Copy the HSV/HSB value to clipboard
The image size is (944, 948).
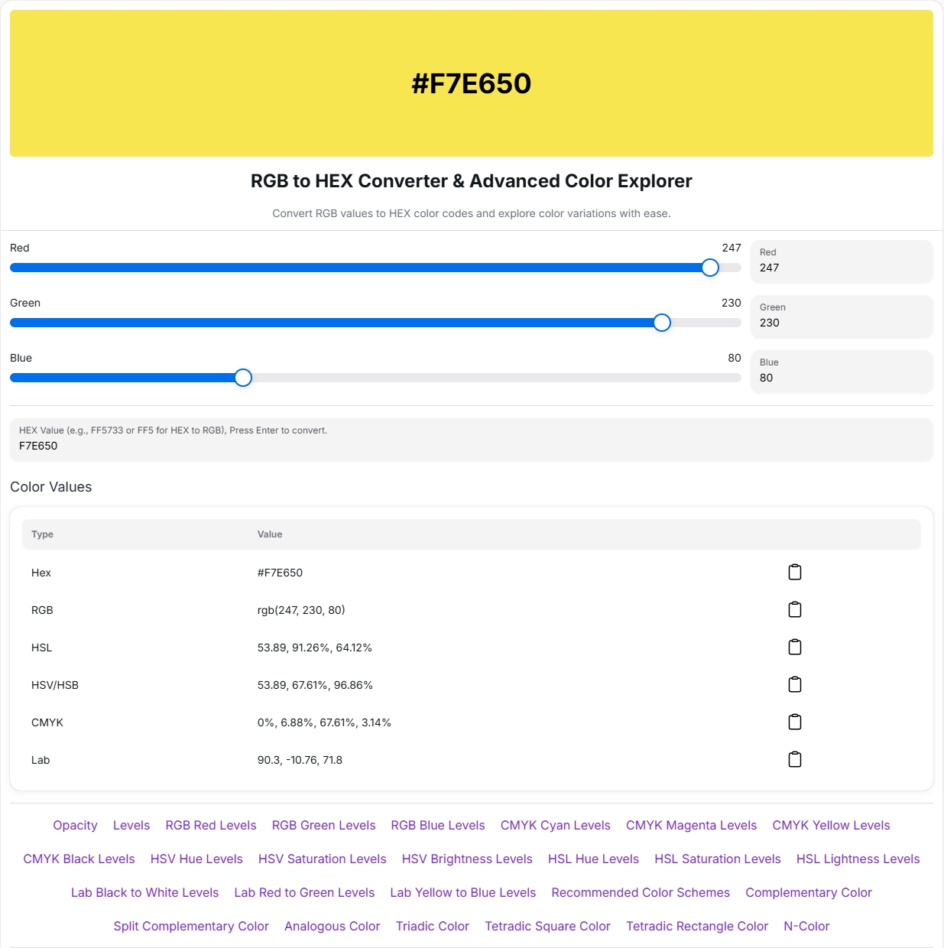pyautogui.click(x=795, y=684)
